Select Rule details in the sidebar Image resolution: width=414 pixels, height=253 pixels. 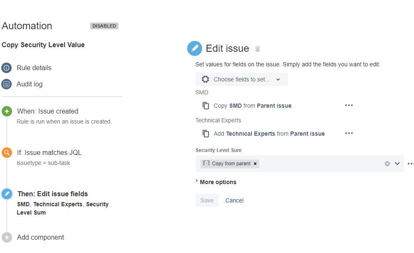click(34, 68)
